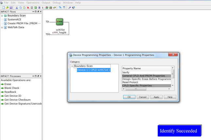Click the WebTalk Data document icon
The width and height of the screenshot is (211, 140).
point(5,27)
